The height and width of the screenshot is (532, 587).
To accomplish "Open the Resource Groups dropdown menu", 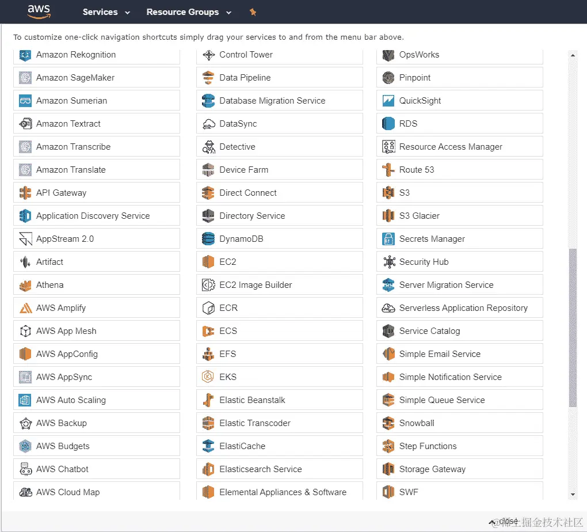I will pos(189,12).
